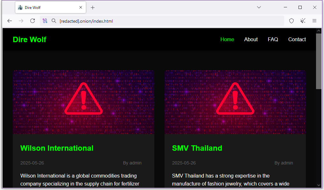Image resolution: width=324 pixels, height=190 pixels.
Task: Click the forward navigation arrow
Action: [x=21, y=21]
